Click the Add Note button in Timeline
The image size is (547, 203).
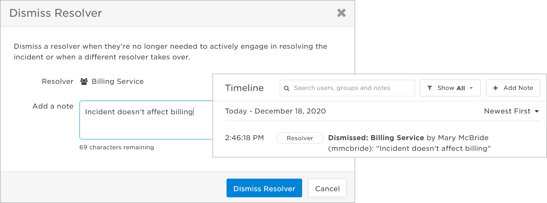click(513, 88)
